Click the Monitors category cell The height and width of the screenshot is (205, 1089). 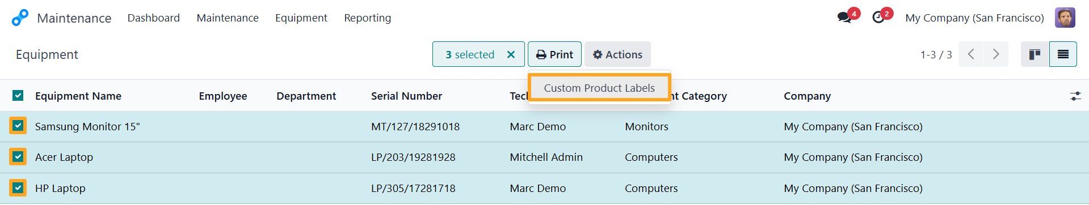coord(646,127)
